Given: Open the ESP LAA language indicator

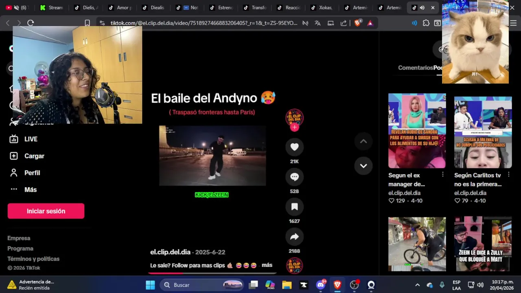Looking at the screenshot, I should (x=456, y=285).
